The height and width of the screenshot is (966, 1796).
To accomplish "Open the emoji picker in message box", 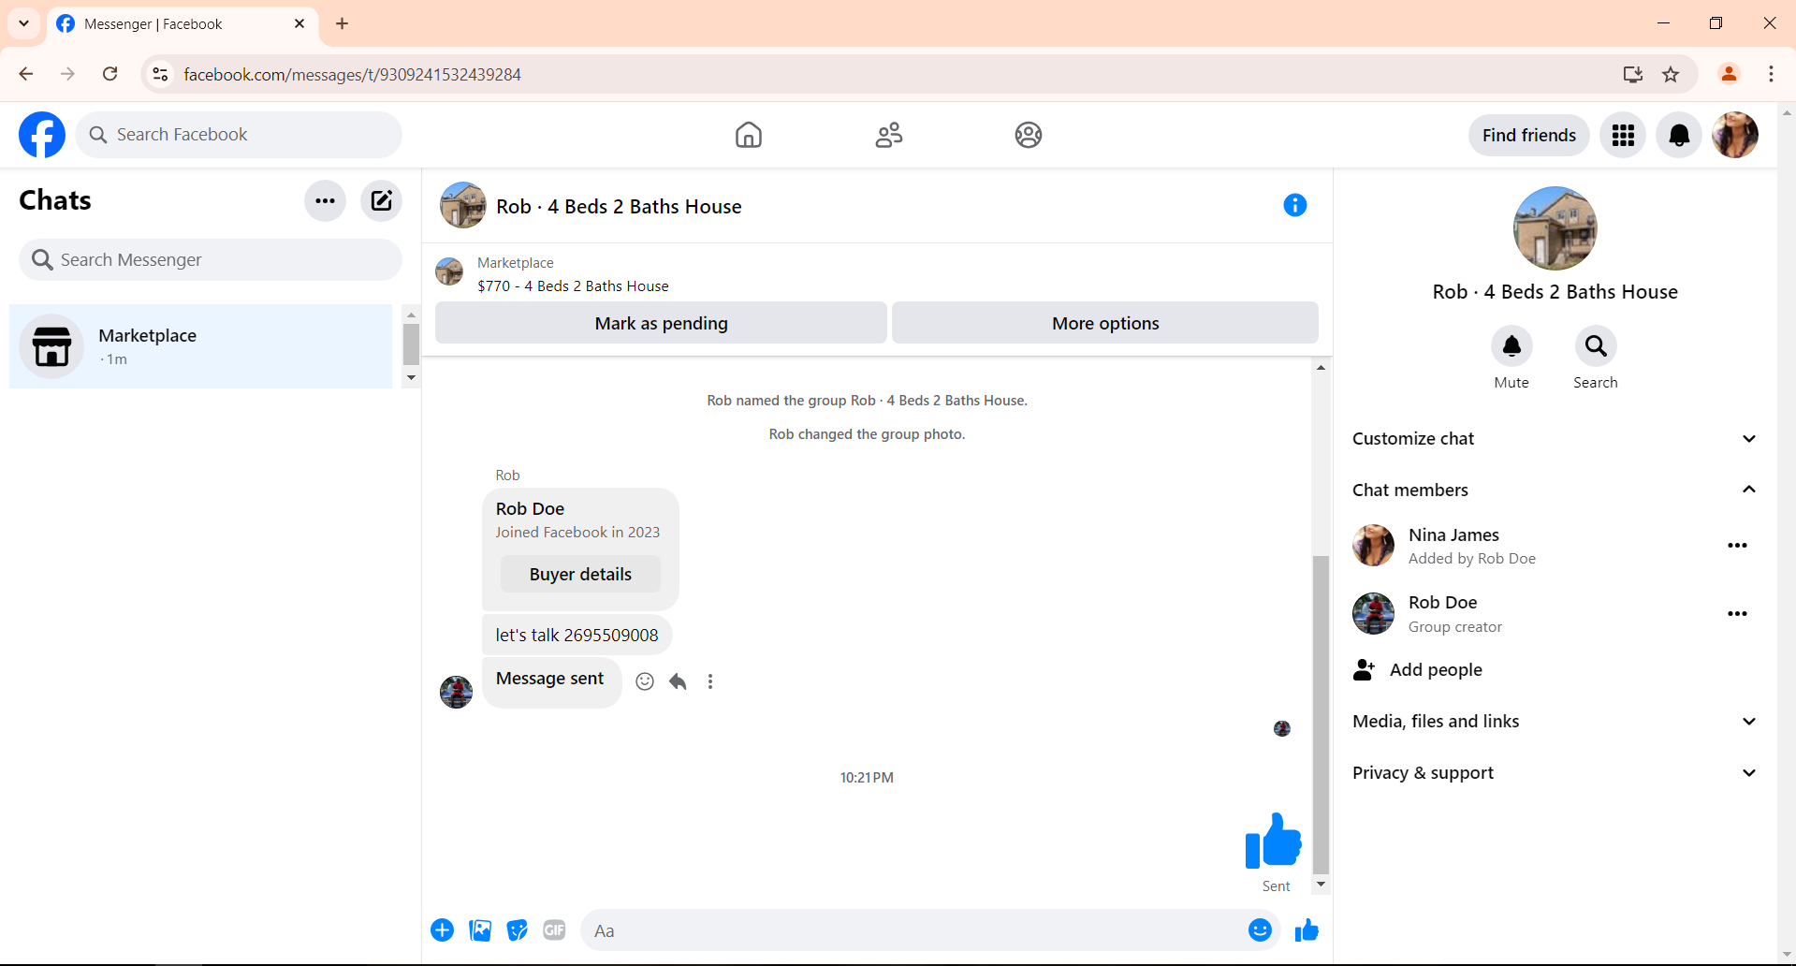I will (1260, 930).
